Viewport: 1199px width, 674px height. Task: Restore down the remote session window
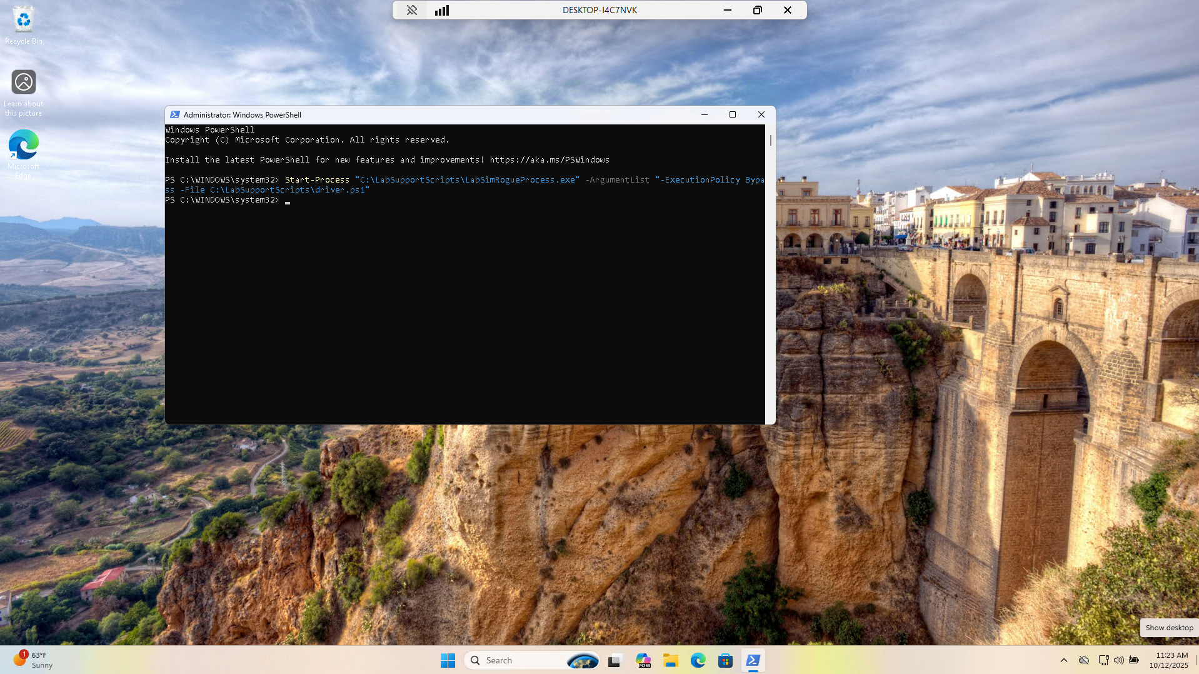(x=757, y=10)
